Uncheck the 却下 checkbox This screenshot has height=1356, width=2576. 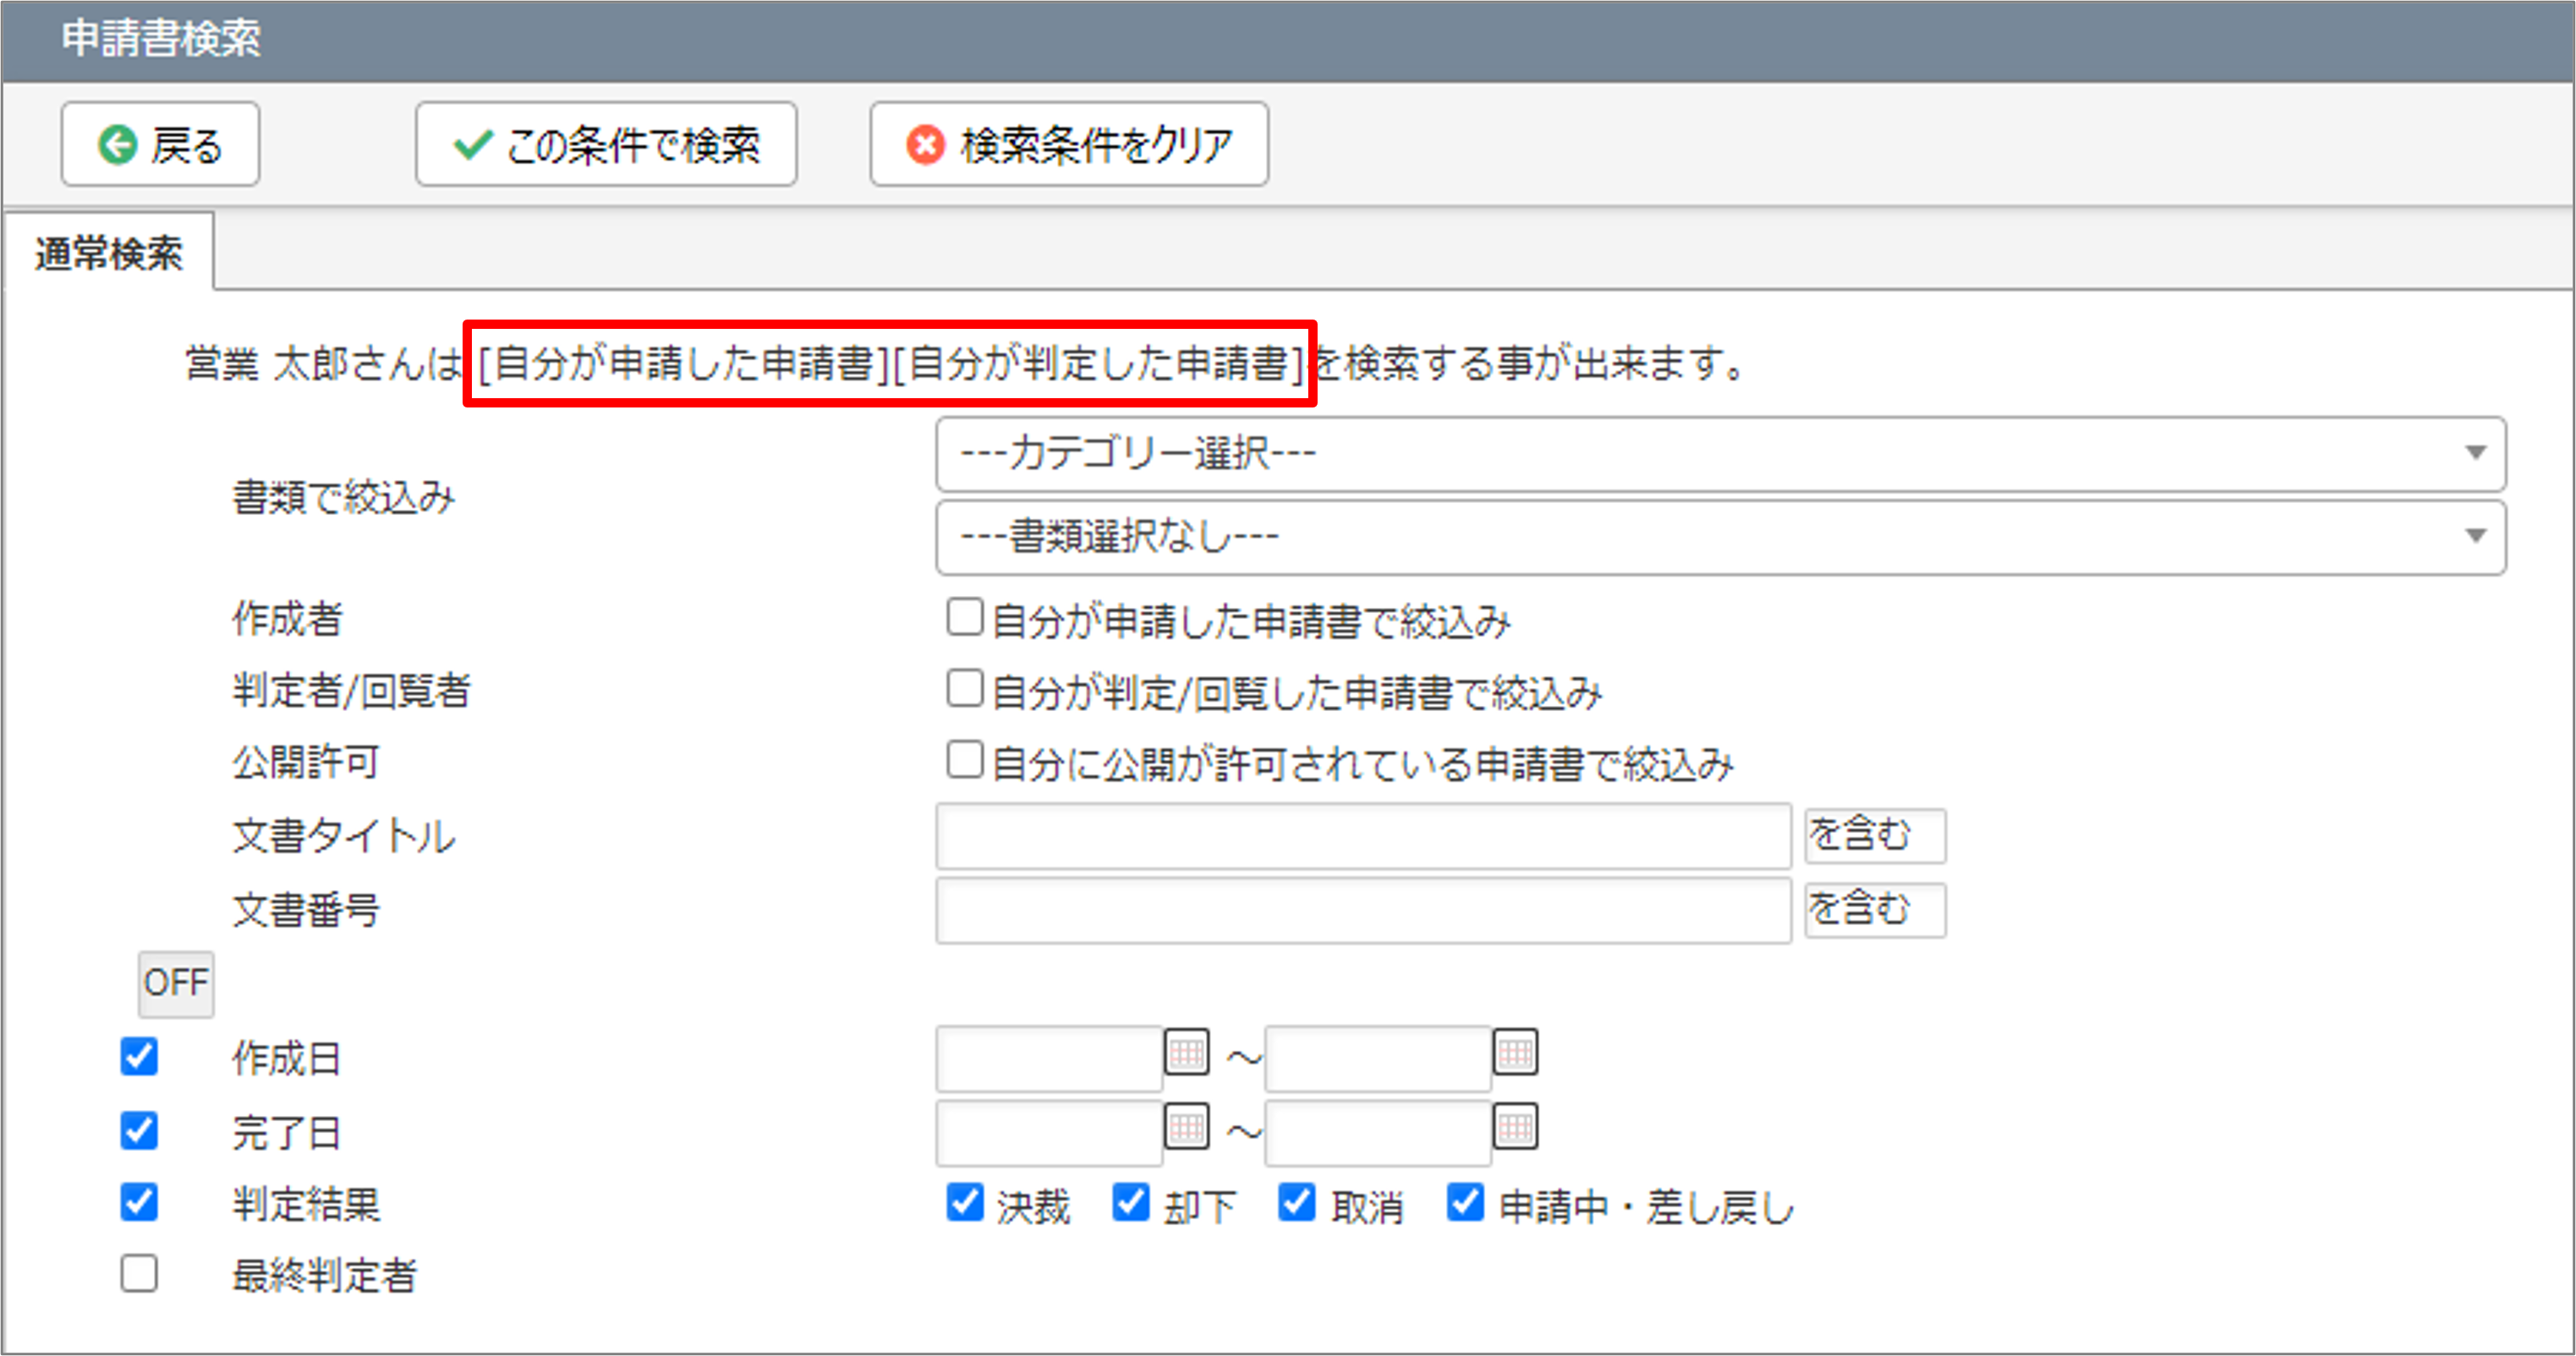[1131, 1202]
